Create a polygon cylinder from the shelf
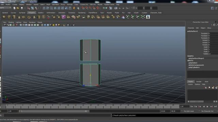 (x=14, y=17)
